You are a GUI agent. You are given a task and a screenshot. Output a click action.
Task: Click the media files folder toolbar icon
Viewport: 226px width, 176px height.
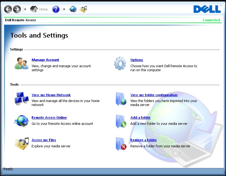[x=83, y=9]
